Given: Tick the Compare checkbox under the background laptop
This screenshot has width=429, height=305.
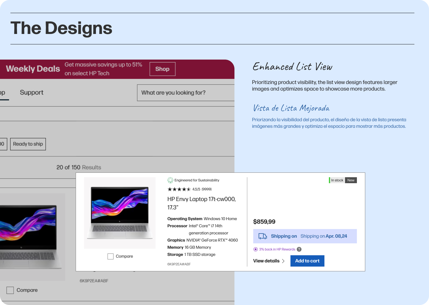Looking at the screenshot, I should pos(10,290).
